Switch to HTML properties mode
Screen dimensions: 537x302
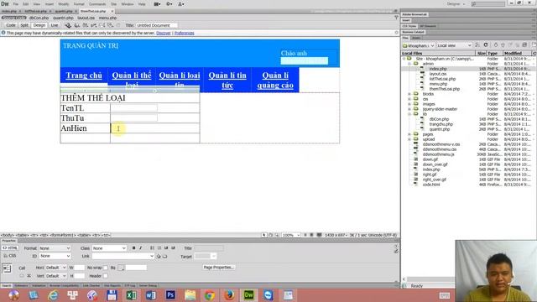pos(10,248)
